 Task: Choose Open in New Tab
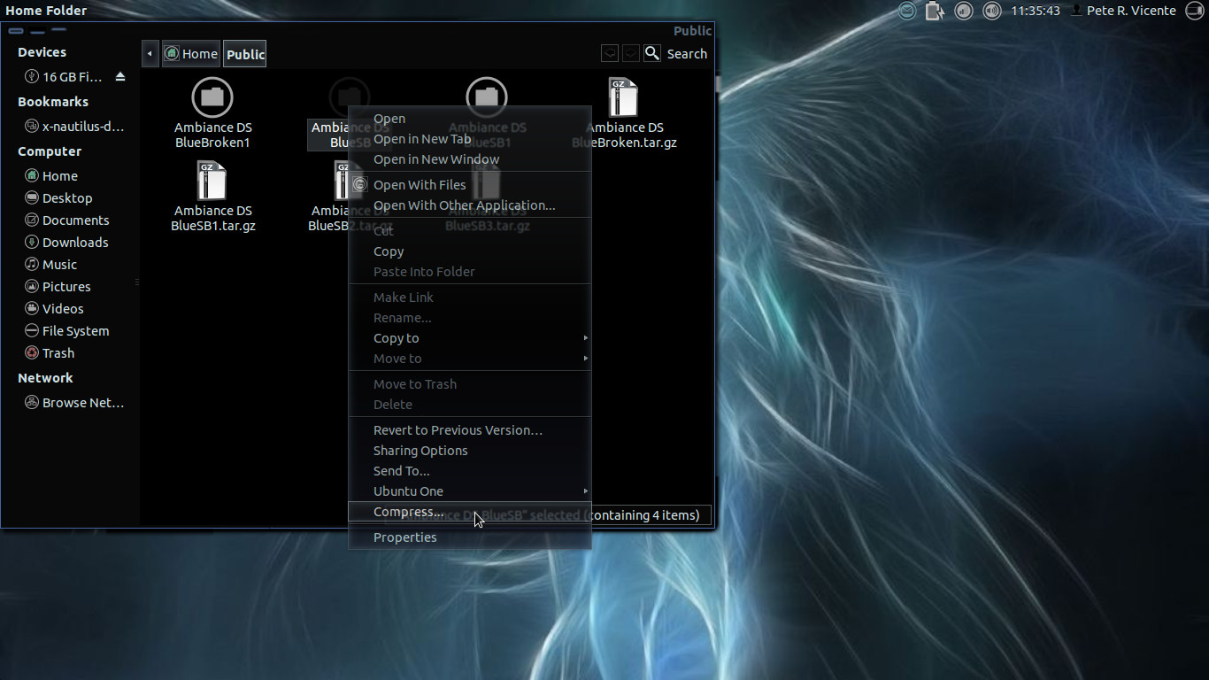tap(470, 139)
